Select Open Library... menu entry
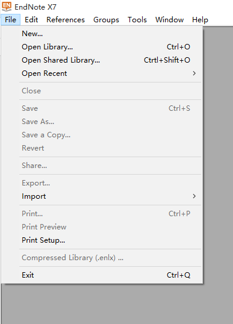 tap(111, 47)
